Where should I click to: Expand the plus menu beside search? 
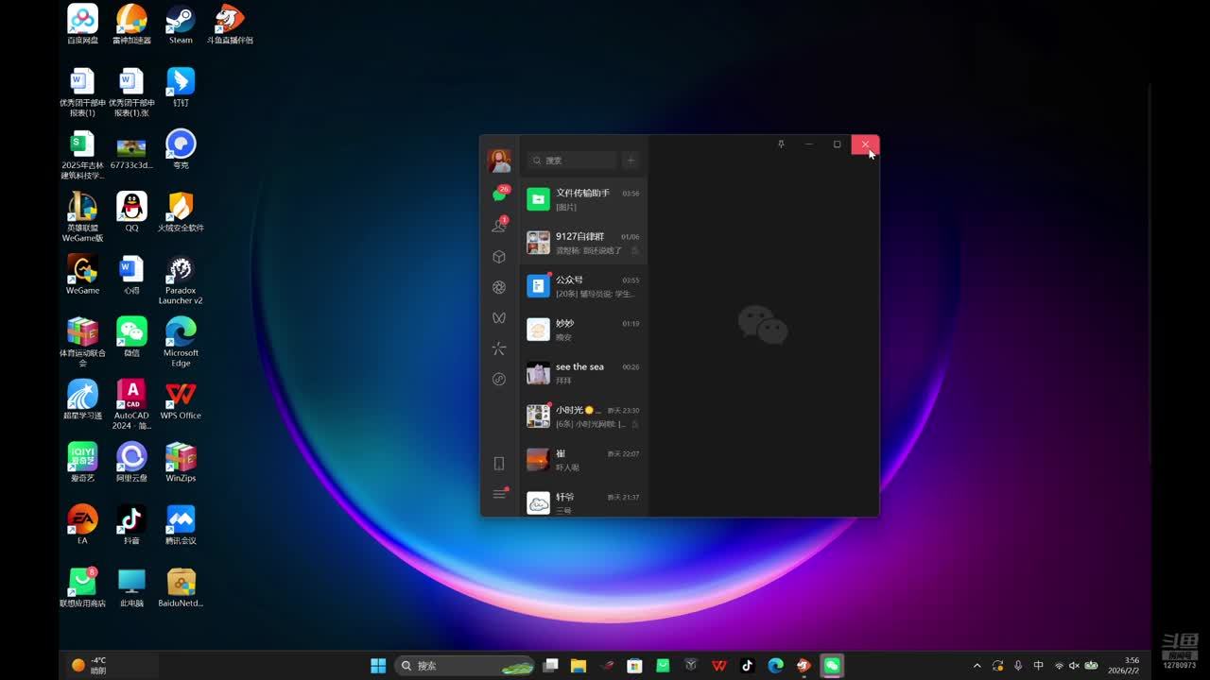631,161
